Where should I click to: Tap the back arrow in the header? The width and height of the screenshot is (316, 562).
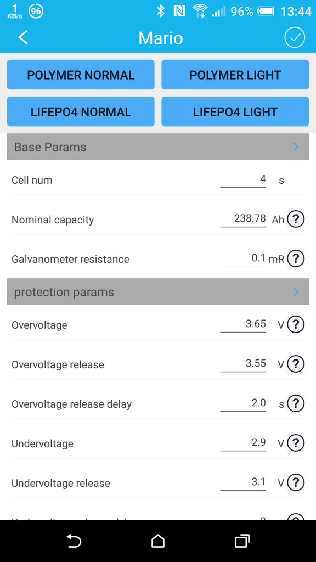(23, 37)
